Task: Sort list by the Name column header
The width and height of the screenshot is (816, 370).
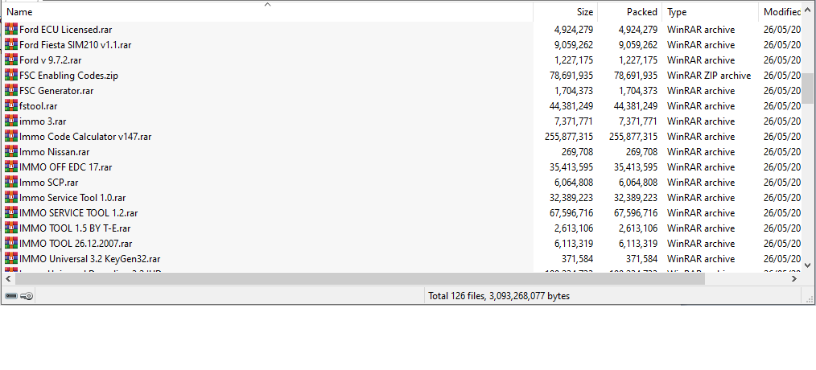Action: pos(267,11)
